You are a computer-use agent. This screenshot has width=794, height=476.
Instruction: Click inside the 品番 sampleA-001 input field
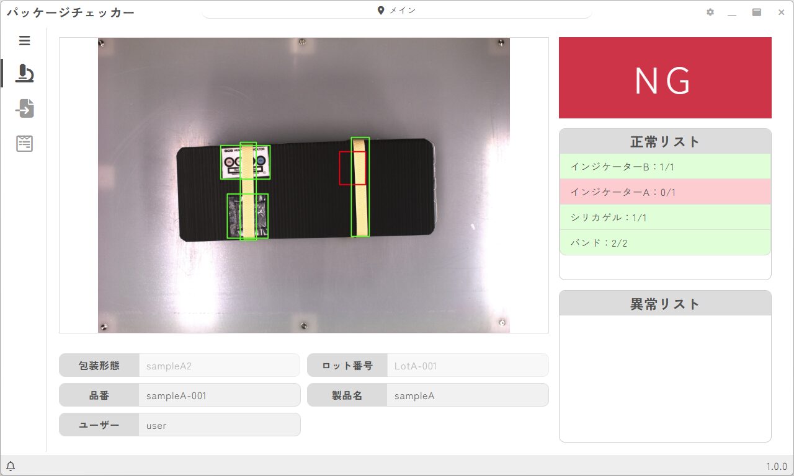tap(220, 395)
